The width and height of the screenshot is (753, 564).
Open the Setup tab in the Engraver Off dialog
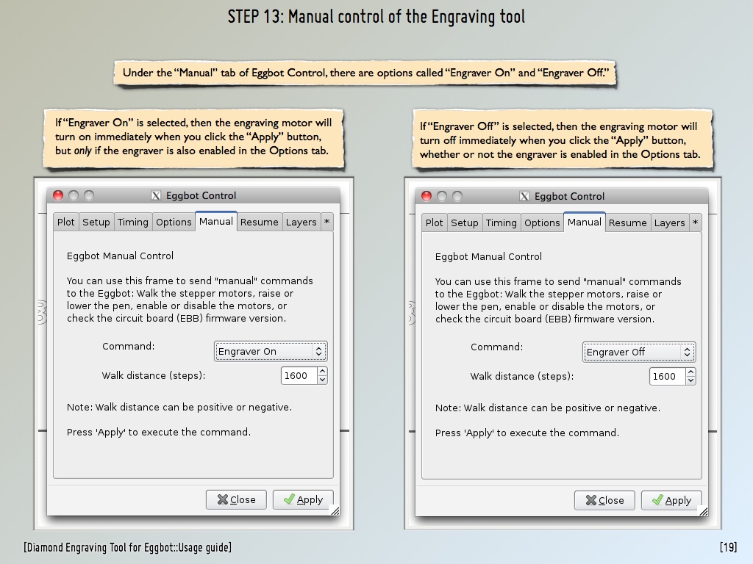465,223
